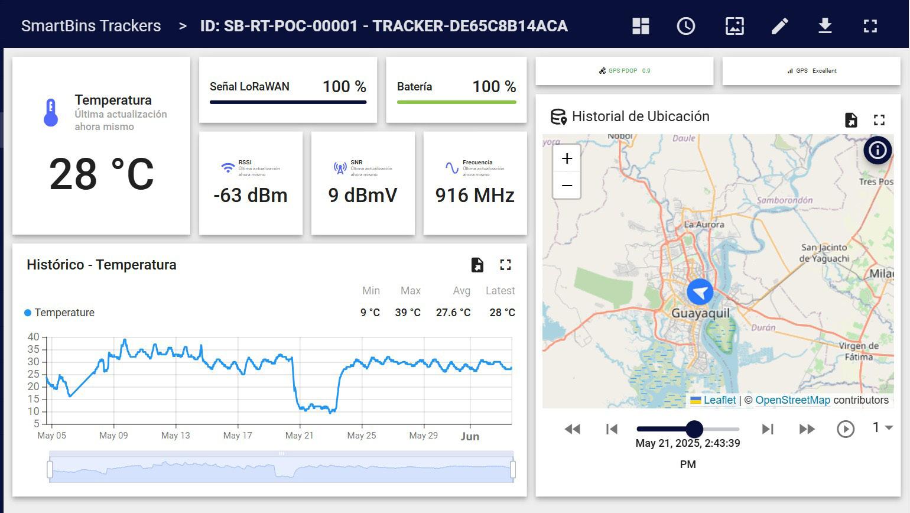910x513 pixels.
Task: Open the OpenStreetMap link
Action: 792,400
